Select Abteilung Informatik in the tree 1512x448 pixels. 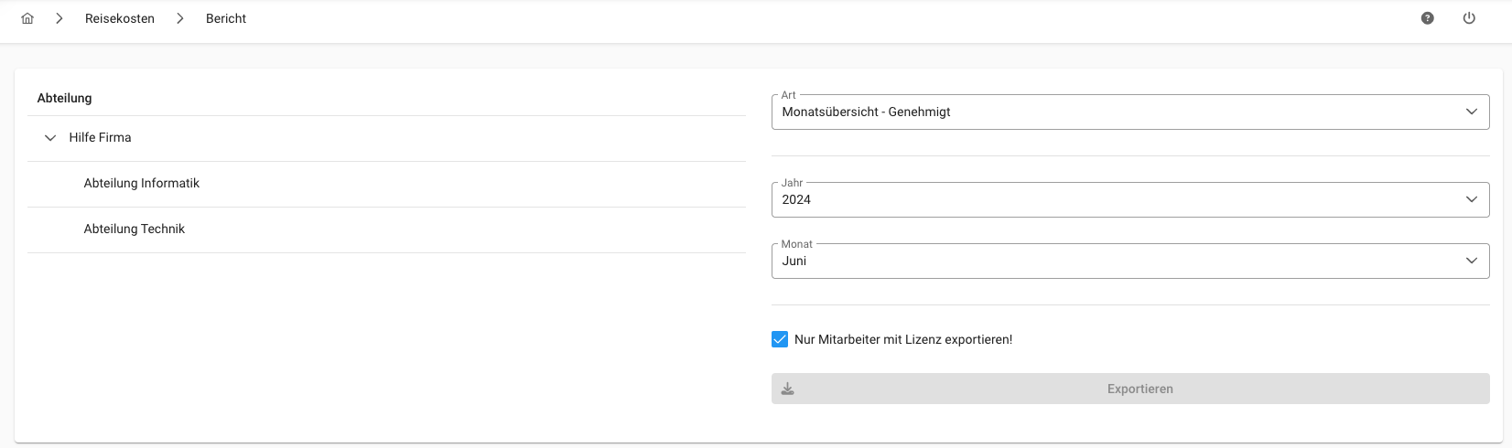(x=387, y=184)
